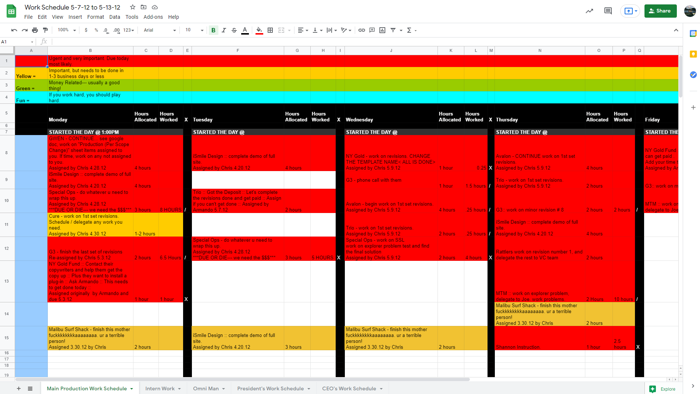
Task: Expand the zoom 100% dropdown
Action: click(67, 30)
